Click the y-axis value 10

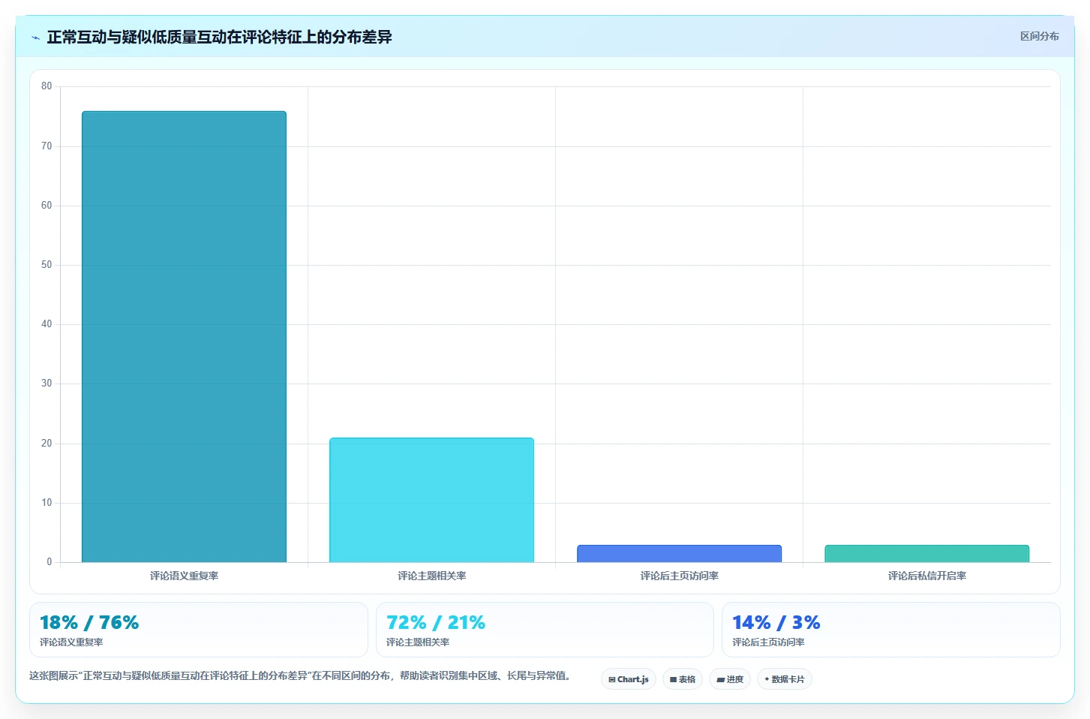[47, 503]
